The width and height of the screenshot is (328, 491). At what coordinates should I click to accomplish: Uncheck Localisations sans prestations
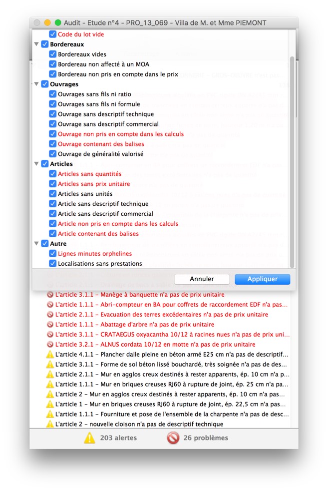(52, 264)
